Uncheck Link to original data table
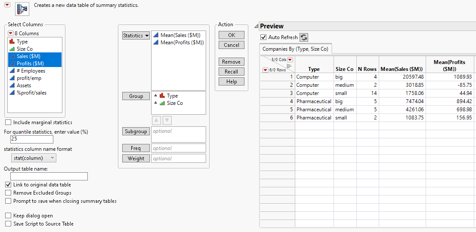This screenshot has height=232, width=476. pos(8,184)
